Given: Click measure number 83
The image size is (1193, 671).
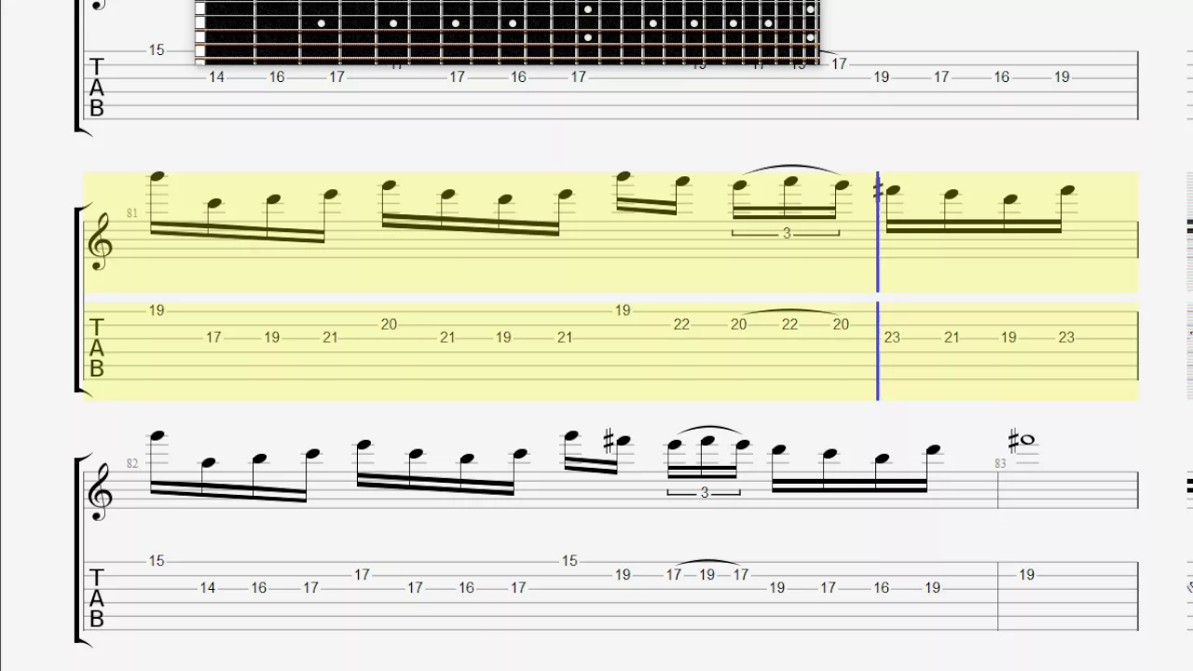Looking at the screenshot, I should 1001,463.
